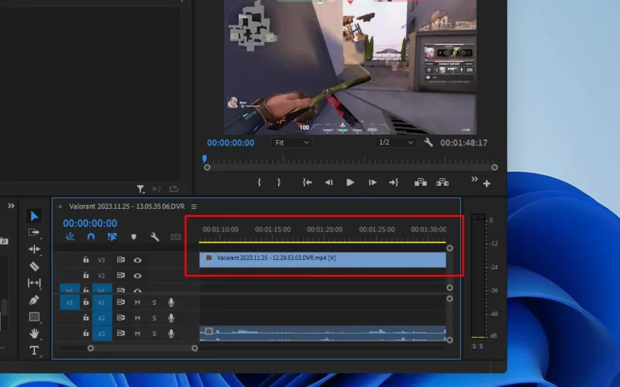Click the timeline timecode 00:00:00:00 field
Image resolution: width=620 pixels, height=387 pixels.
(x=90, y=223)
